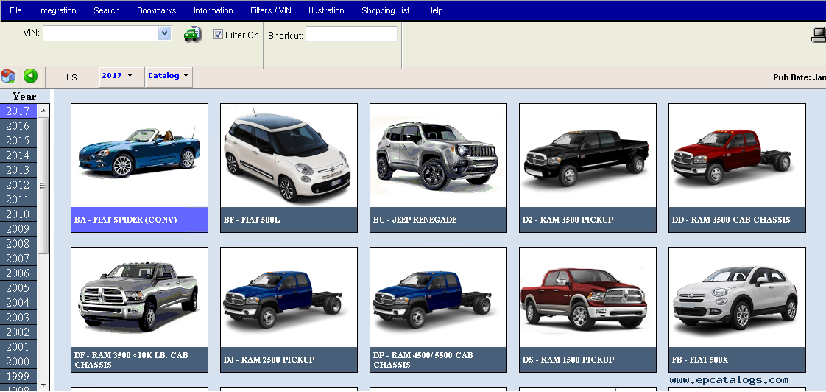
Task: Select year 2010 in the Year list
Action: [x=18, y=214]
